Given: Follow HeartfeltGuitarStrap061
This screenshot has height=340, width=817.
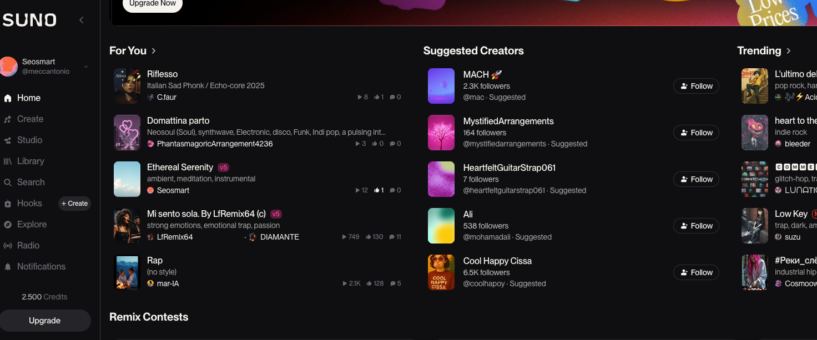Looking at the screenshot, I should (x=696, y=179).
